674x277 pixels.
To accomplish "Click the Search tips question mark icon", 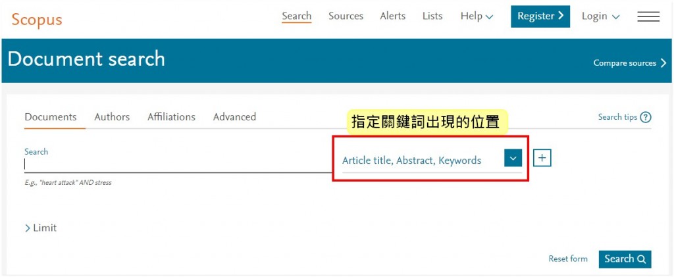I will pos(646,117).
